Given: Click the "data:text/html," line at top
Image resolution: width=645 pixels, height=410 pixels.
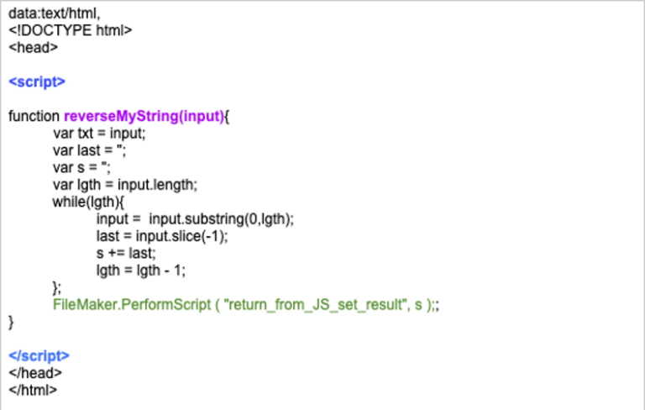Looking at the screenshot, I should 55,13.
